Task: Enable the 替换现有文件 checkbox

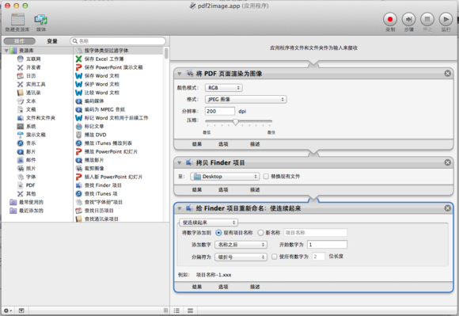Action: tap(266, 177)
